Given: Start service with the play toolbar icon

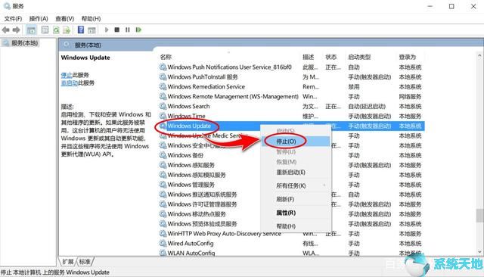Looking at the screenshot, I should click(x=107, y=30).
